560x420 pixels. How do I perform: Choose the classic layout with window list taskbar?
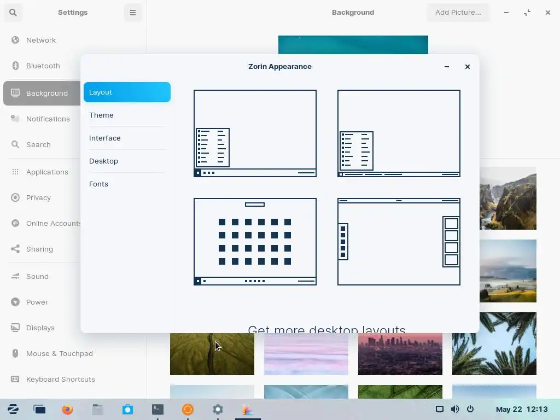click(x=399, y=133)
